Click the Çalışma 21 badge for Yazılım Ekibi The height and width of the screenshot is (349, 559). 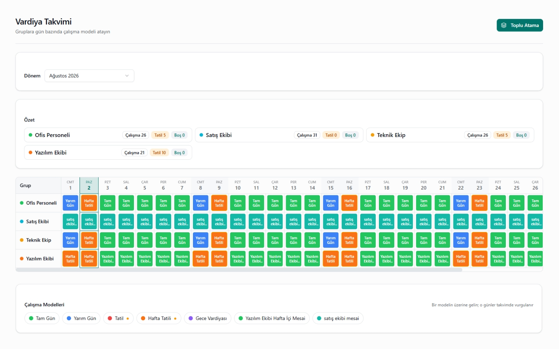(134, 152)
